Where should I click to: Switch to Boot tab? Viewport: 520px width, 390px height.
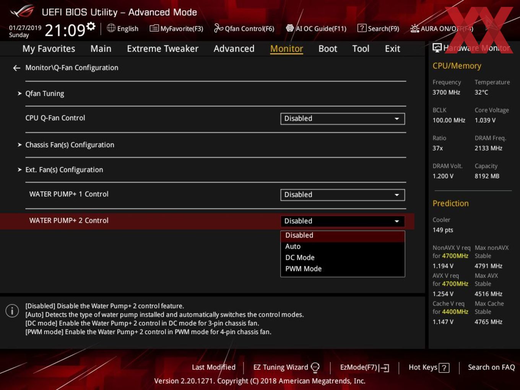point(328,49)
